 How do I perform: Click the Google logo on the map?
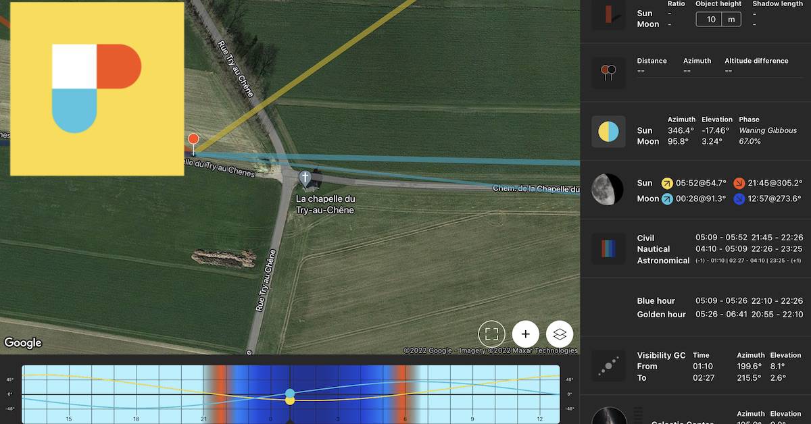tap(23, 343)
